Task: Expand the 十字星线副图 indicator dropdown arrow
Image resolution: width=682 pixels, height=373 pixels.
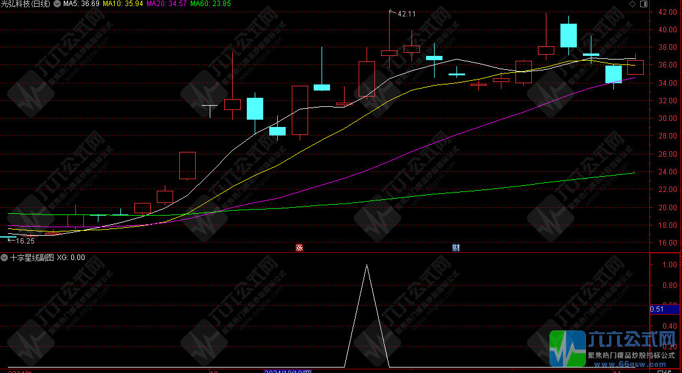Action: [x=4, y=258]
